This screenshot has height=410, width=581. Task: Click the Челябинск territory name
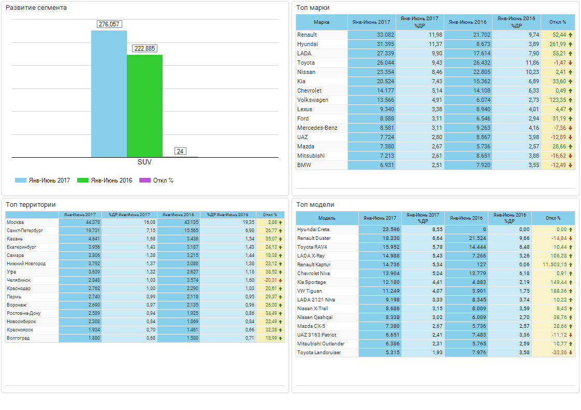19,280
